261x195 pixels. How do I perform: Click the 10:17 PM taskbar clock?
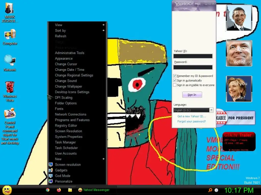coord(239,190)
